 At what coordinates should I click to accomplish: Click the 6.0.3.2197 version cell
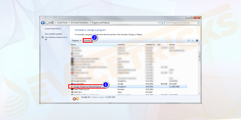pos(173,84)
